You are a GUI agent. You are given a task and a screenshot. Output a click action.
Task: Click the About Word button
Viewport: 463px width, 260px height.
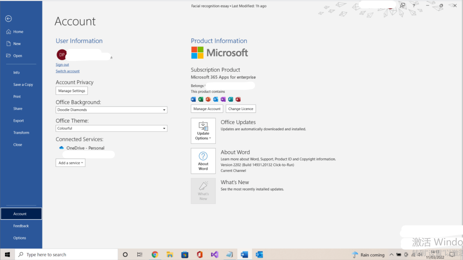click(203, 161)
